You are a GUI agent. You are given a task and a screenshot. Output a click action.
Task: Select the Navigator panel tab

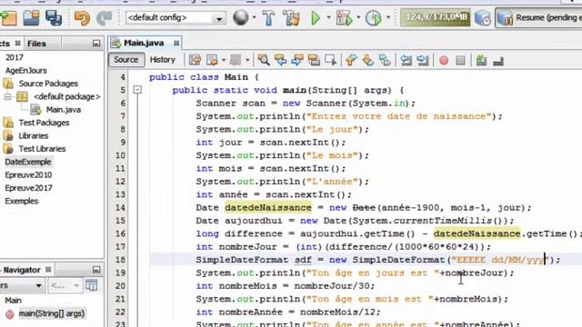point(22,270)
